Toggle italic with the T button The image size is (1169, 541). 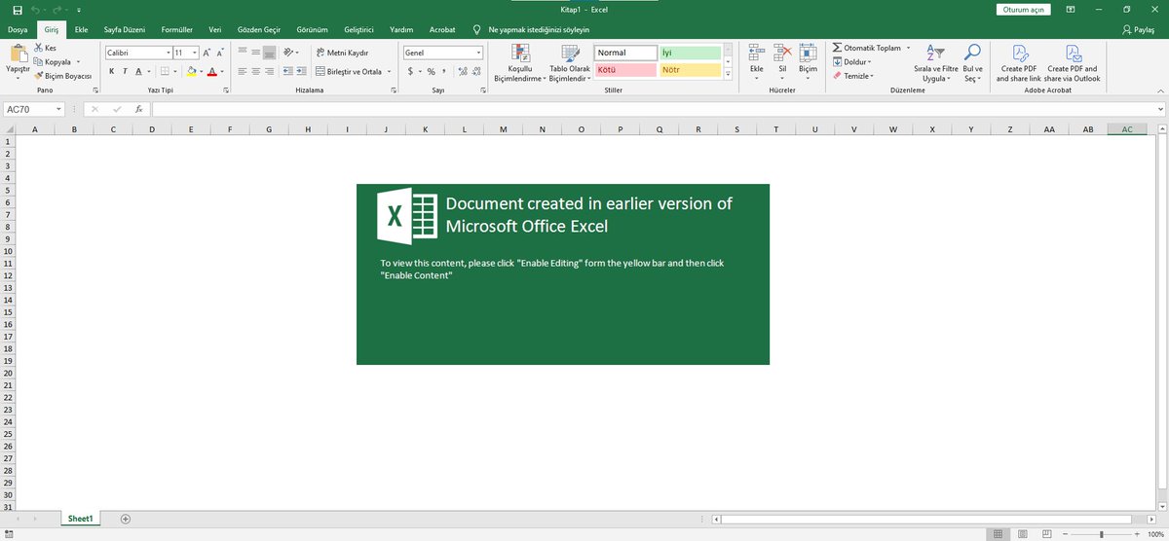point(125,71)
